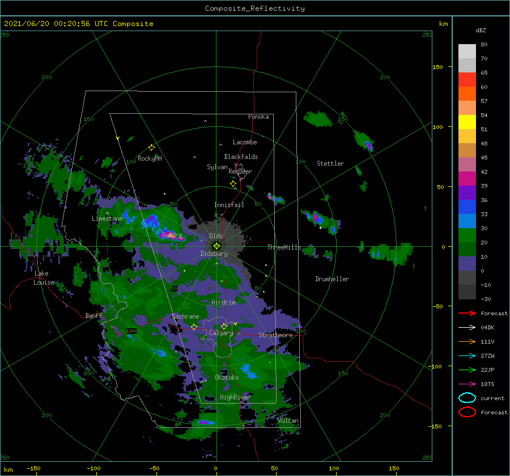Click the magenta 18TS arrow icon
The width and height of the screenshot is (510, 476).
[467, 384]
